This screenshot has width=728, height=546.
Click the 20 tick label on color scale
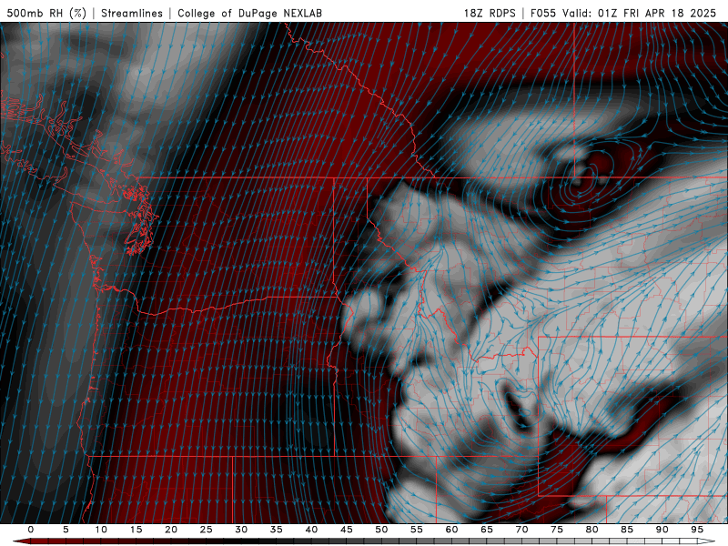click(171, 530)
